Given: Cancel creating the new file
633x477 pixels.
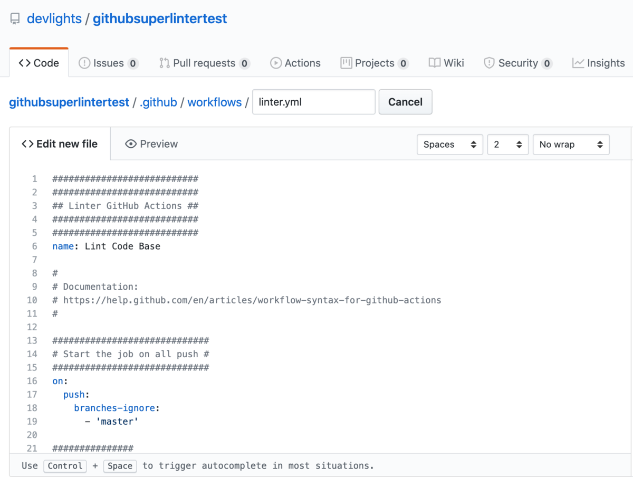Looking at the screenshot, I should [405, 102].
